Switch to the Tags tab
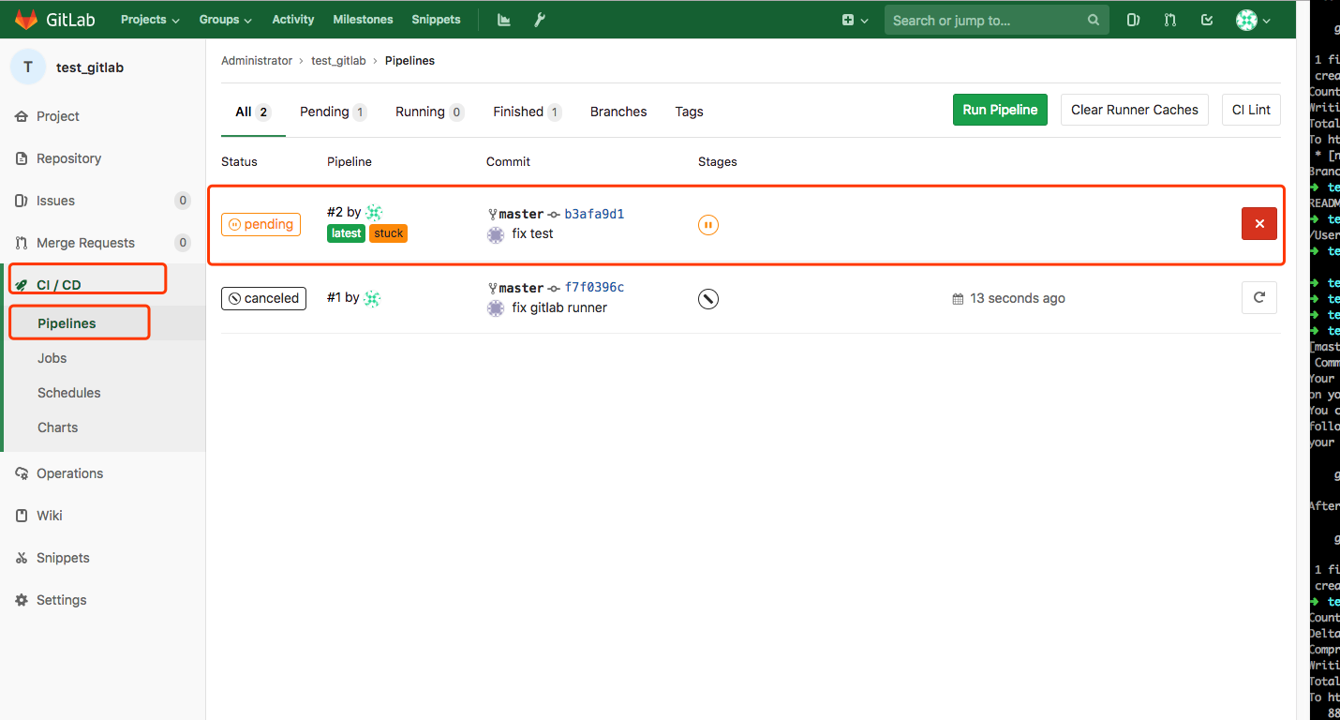Image resolution: width=1340 pixels, height=720 pixels. pyautogui.click(x=689, y=112)
